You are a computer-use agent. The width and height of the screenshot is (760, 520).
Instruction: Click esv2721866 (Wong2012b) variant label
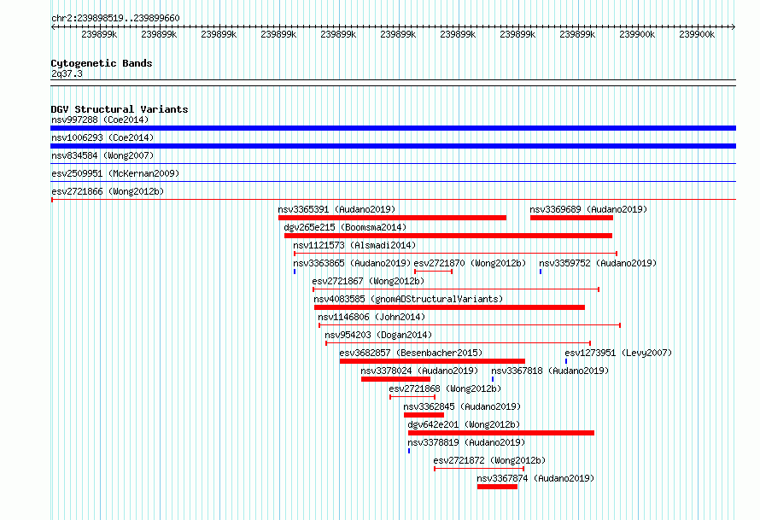click(x=108, y=191)
